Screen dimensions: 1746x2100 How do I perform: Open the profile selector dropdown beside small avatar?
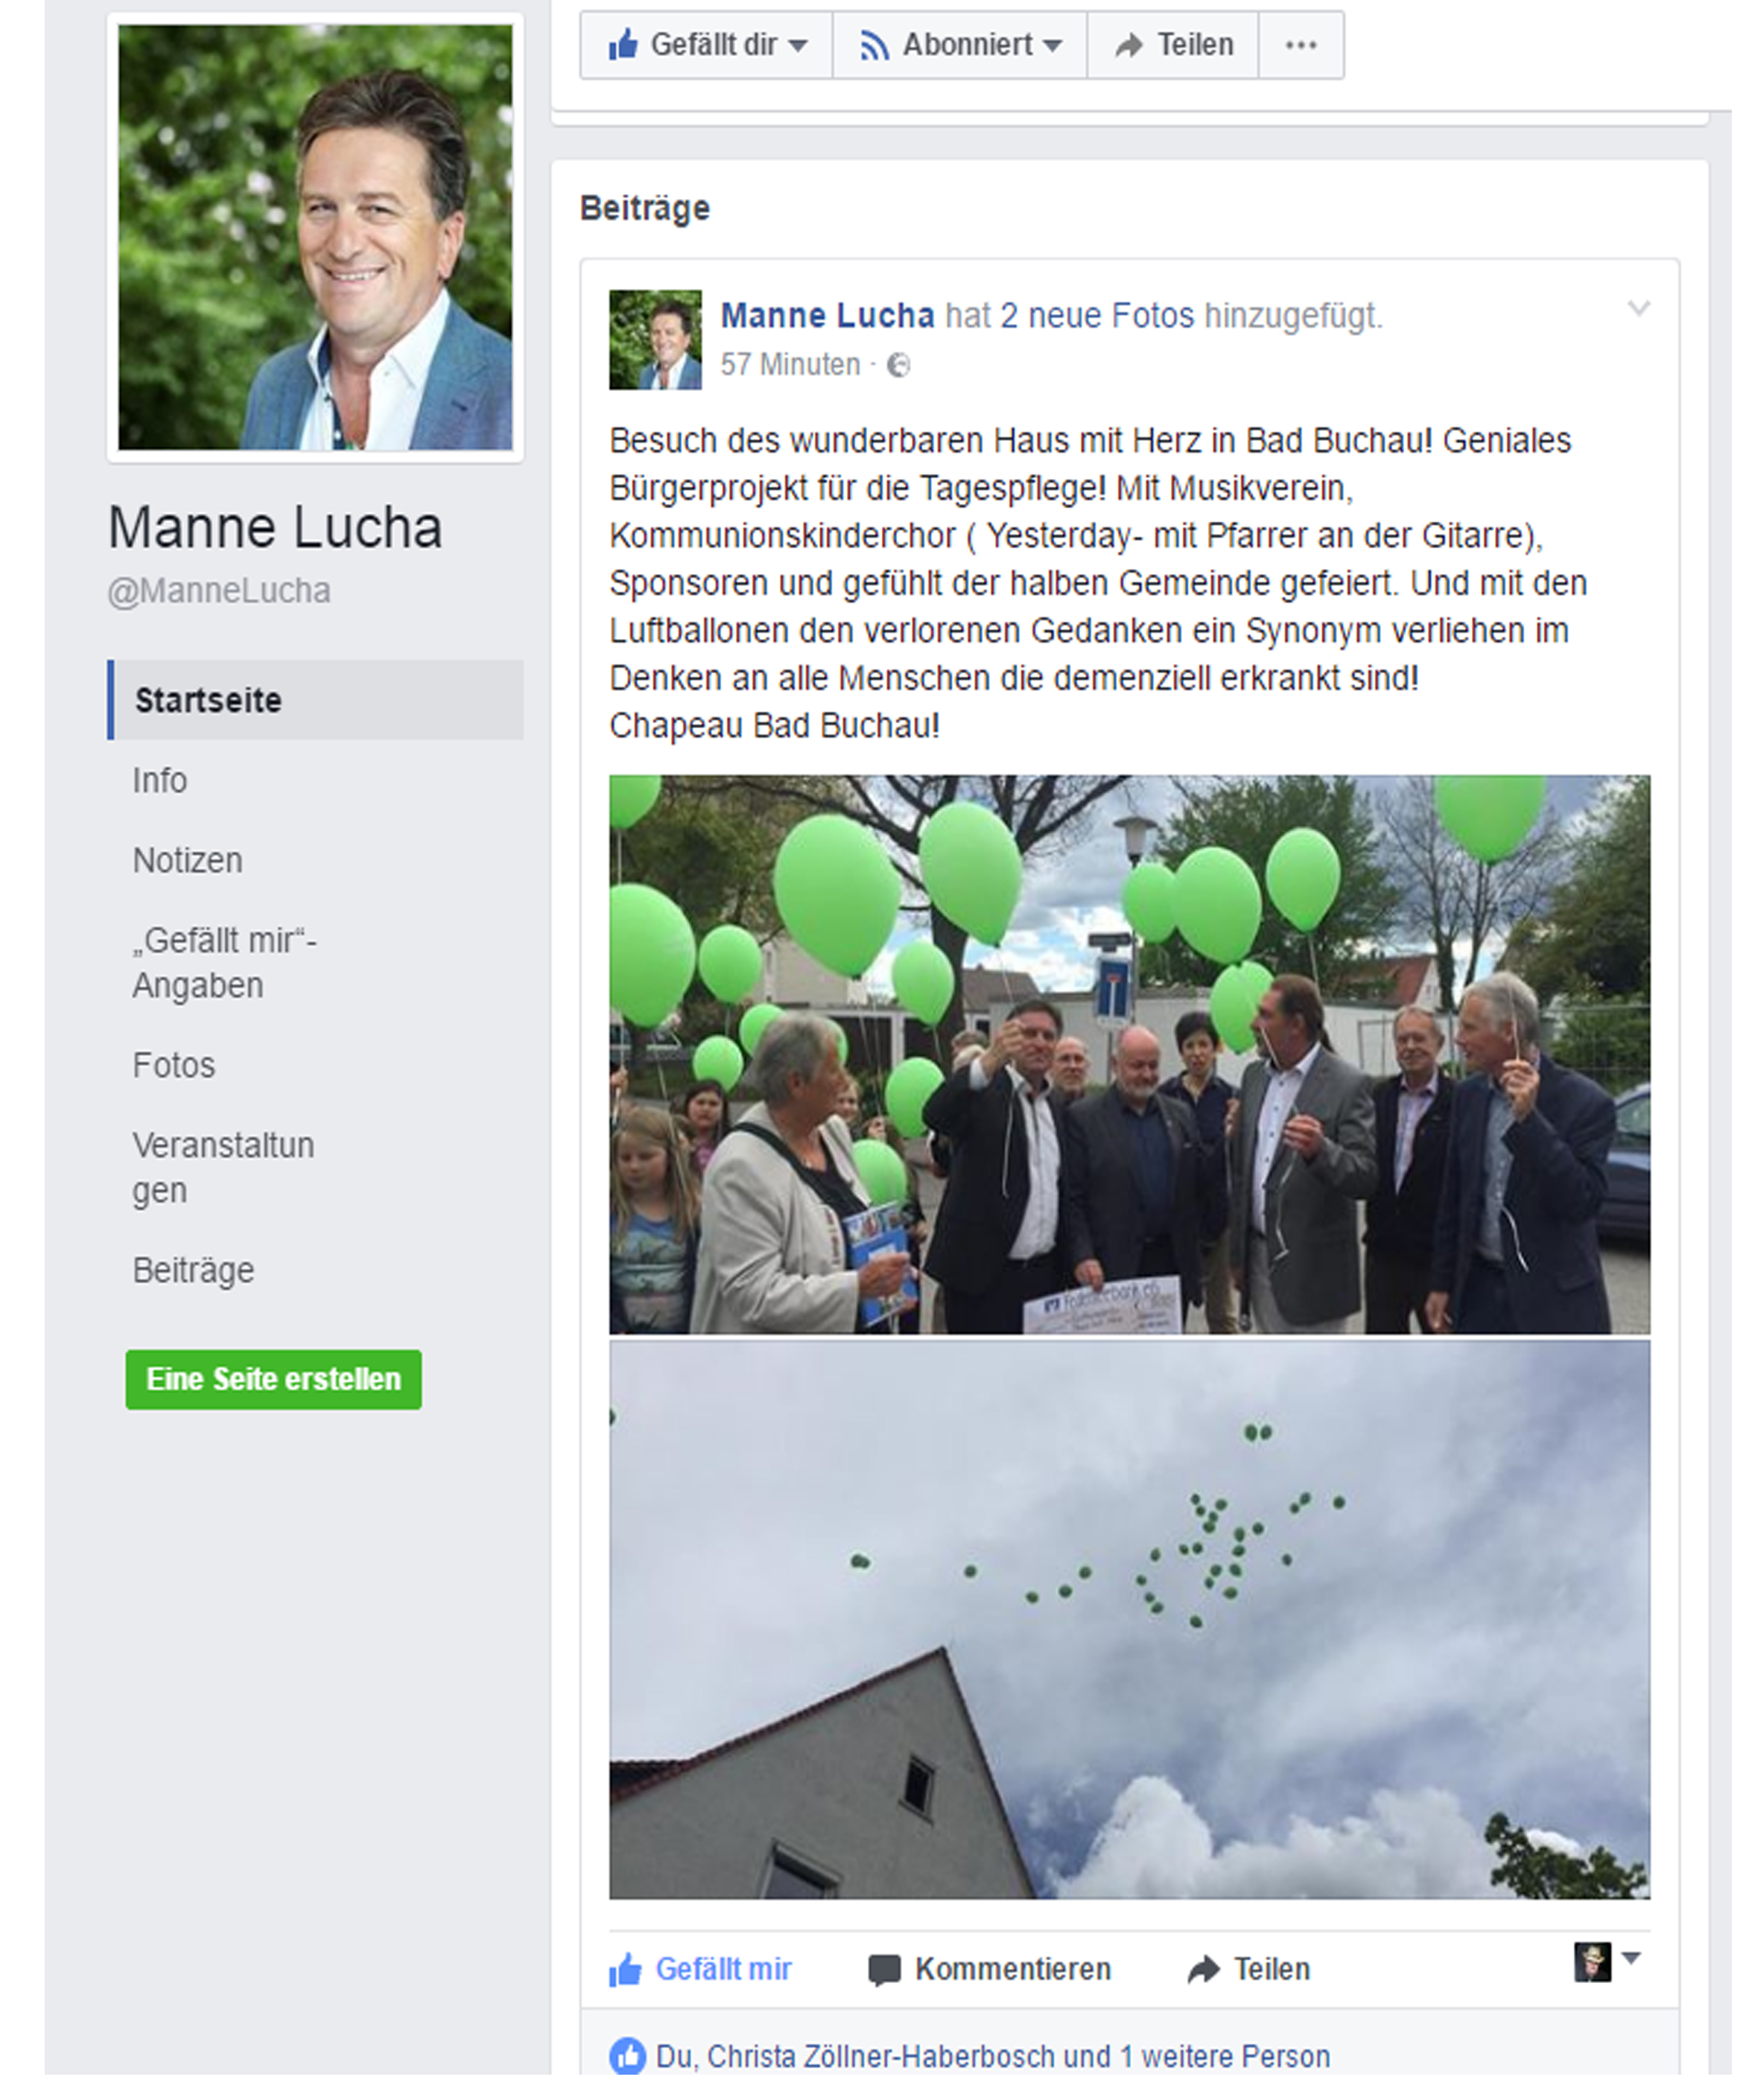click(x=1631, y=1958)
